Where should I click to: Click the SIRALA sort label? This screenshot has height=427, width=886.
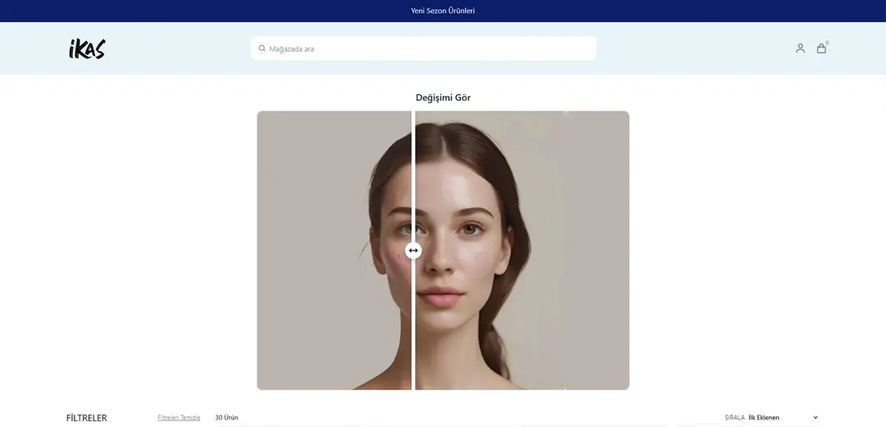click(x=734, y=418)
